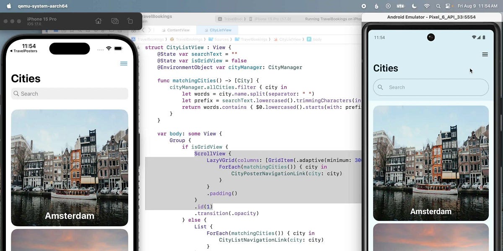This screenshot has width=503, height=251.
Task: Toggle the Focus moon icon in the menu bar
Action: pyautogui.click(x=415, y=6)
